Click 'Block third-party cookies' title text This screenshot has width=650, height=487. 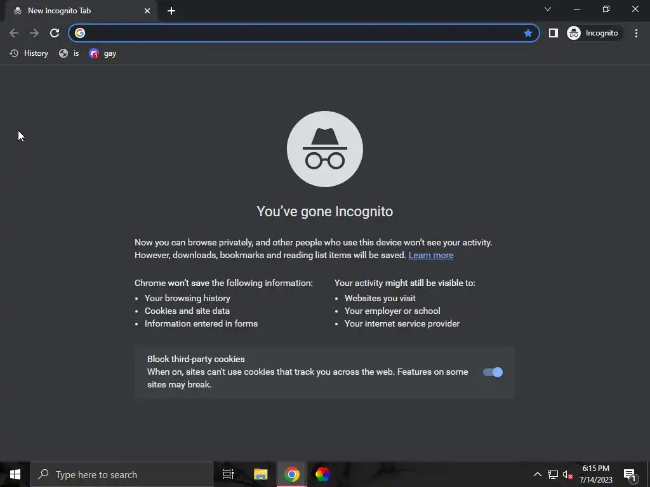pos(196,359)
